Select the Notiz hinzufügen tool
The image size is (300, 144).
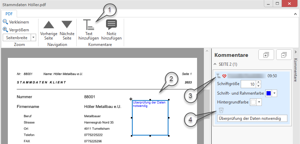point(111,30)
